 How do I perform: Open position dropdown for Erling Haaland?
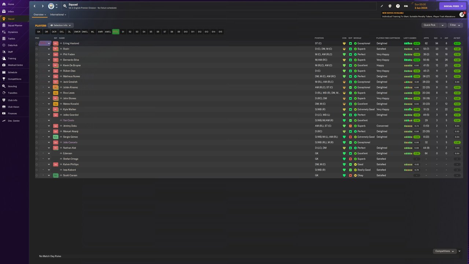pos(49,43)
